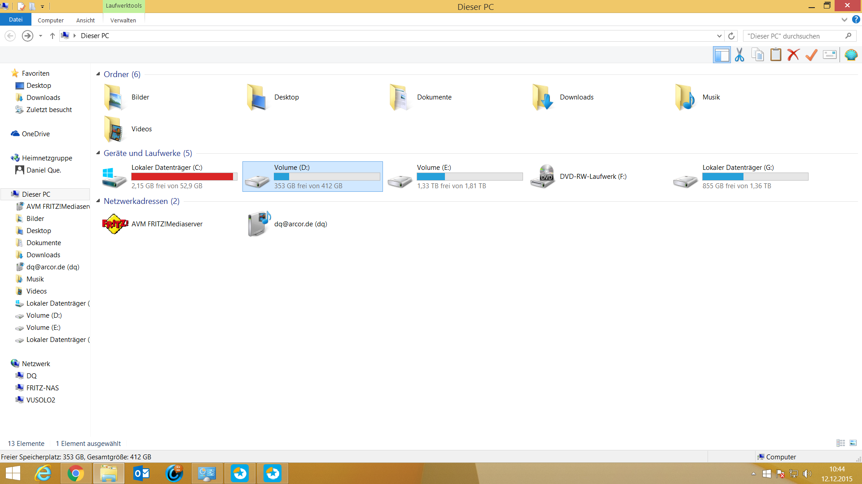Open the Ansicht ribbon tab

click(x=85, y=20)
